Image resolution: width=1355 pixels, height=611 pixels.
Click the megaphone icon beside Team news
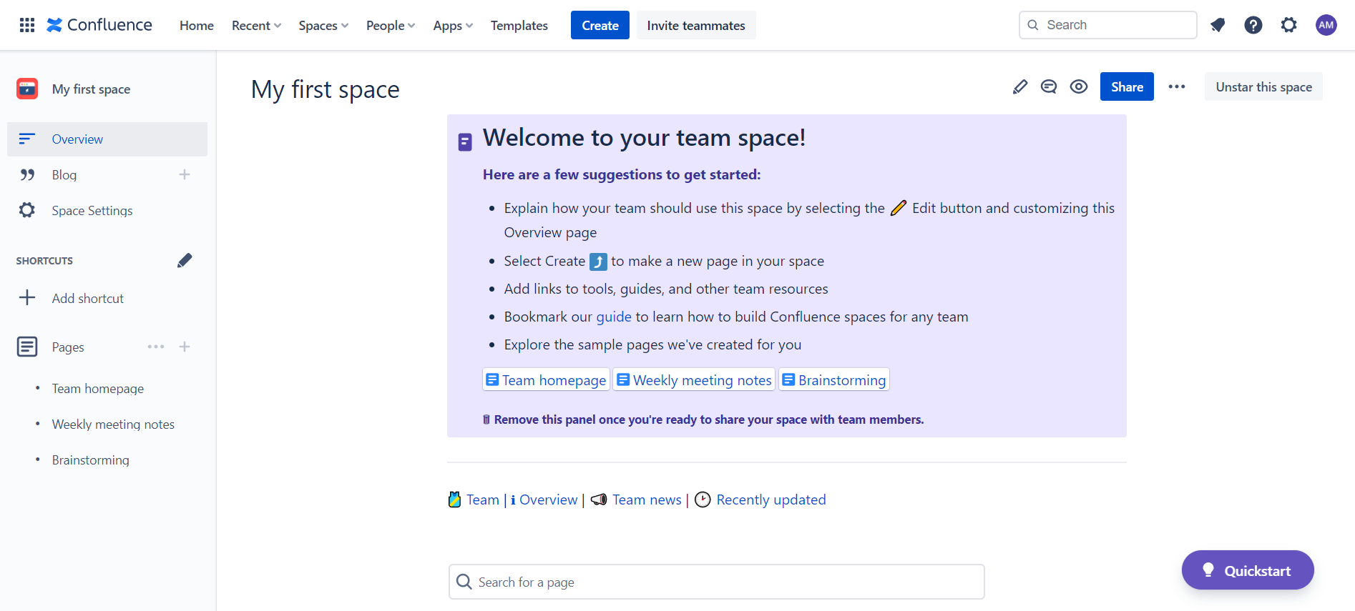point(599,500)
